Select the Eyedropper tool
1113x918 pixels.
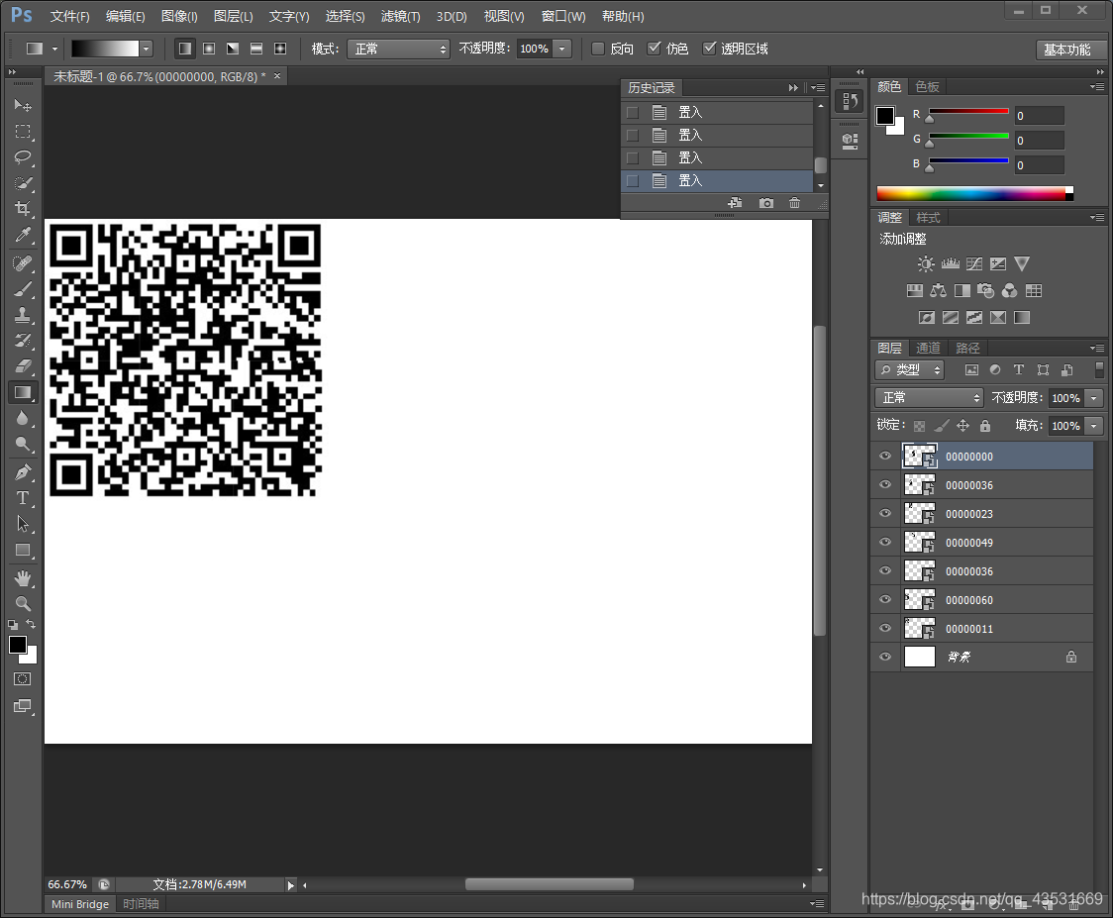[x=23, y=236]
